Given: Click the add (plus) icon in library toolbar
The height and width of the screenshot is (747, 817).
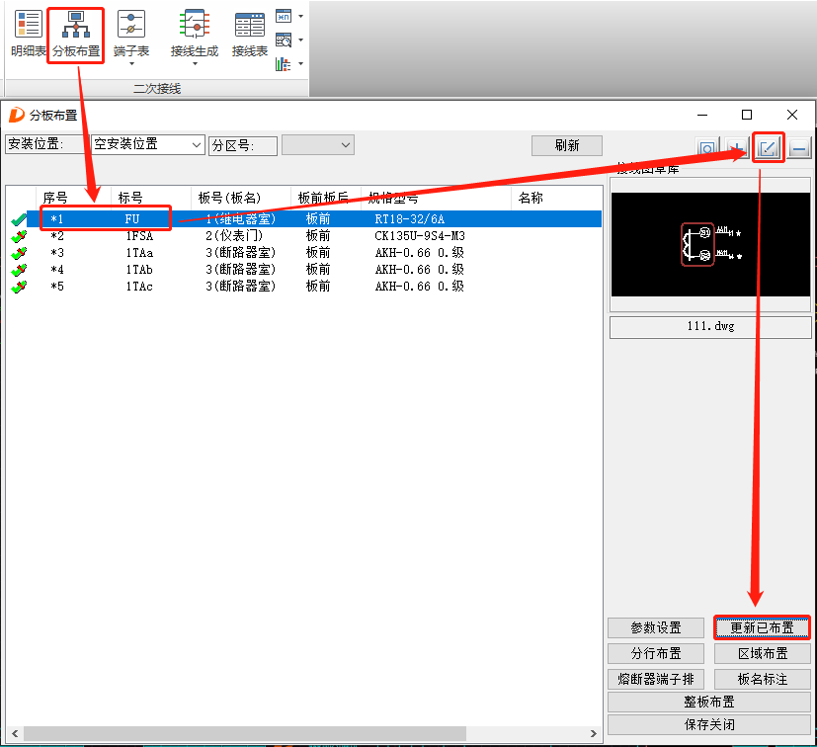Looking at the screenshot, I should 737,148.
